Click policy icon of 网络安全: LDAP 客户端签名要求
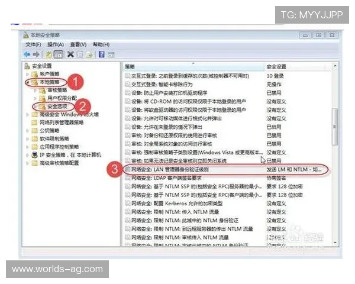Screen dimensions: 355x284 (127, 178)
